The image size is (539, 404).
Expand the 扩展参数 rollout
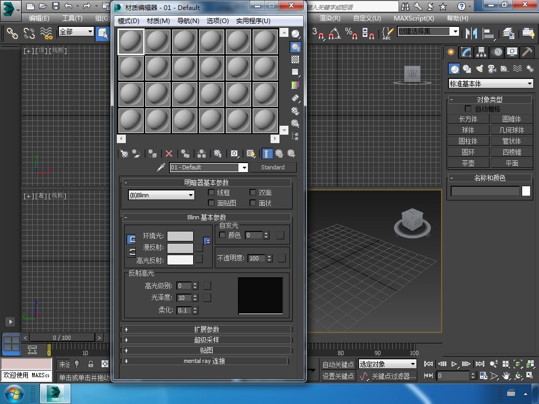[x=206, y=329]
